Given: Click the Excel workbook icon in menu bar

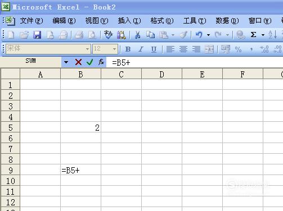Looking at the screenshot, I should (10, 21).
